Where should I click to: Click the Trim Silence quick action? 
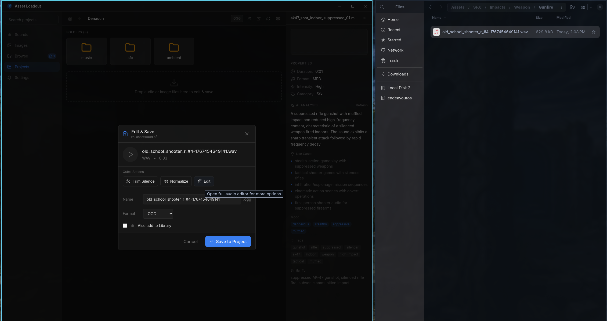click(x=140, y=181)
